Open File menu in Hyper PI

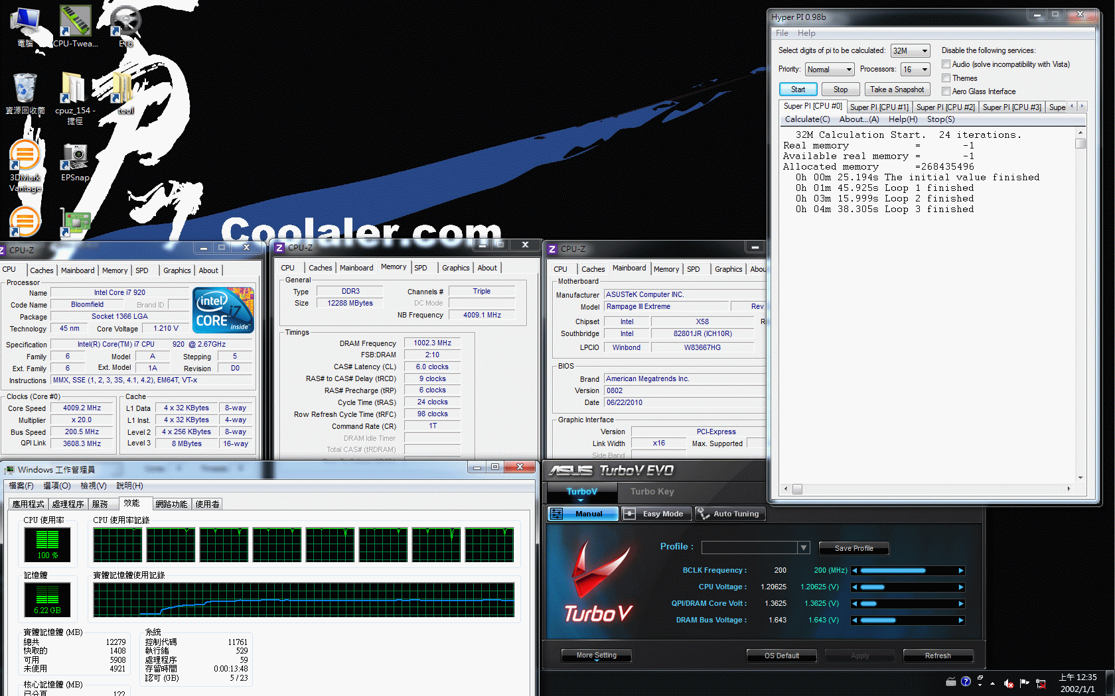(782, 33)
